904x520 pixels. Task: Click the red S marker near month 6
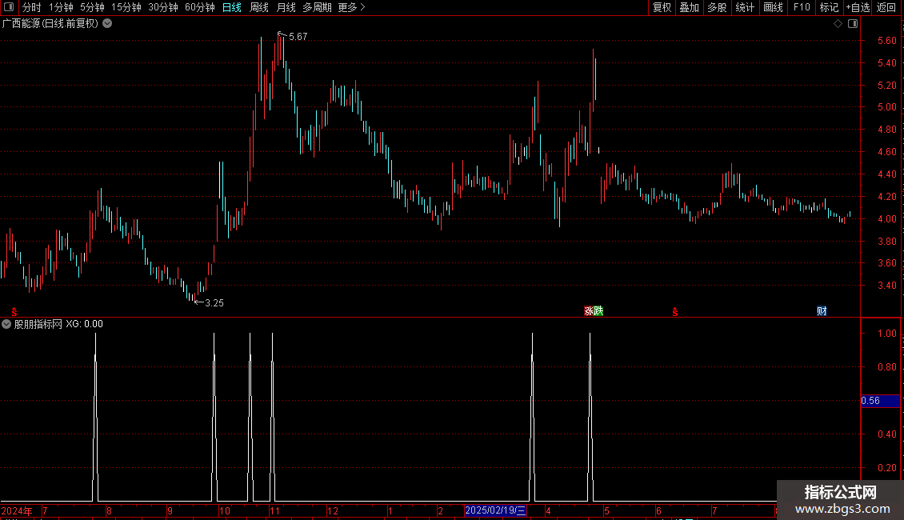point(675,312)
